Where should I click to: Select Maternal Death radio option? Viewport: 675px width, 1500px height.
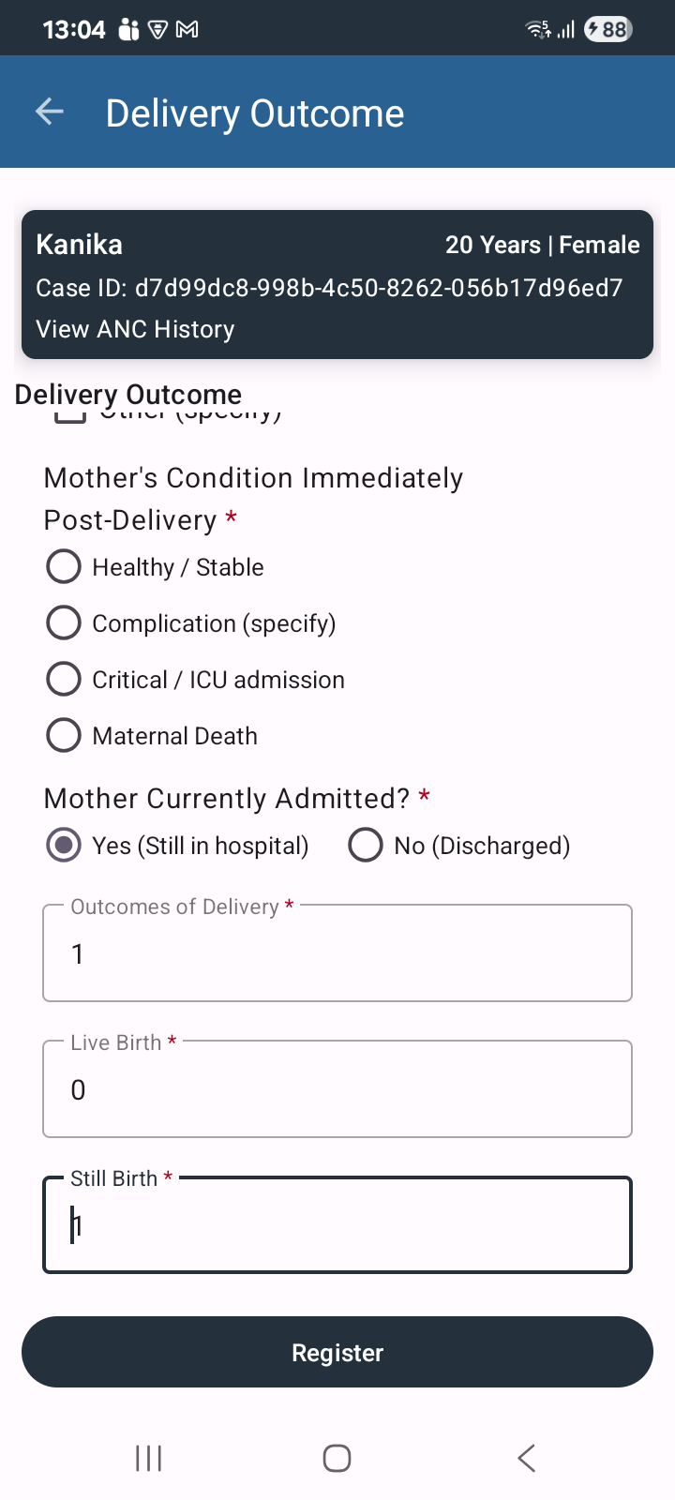[152, 736]
